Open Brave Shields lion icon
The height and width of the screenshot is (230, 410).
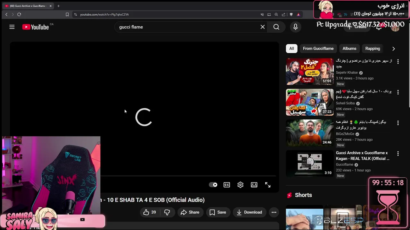click(291, 14)
